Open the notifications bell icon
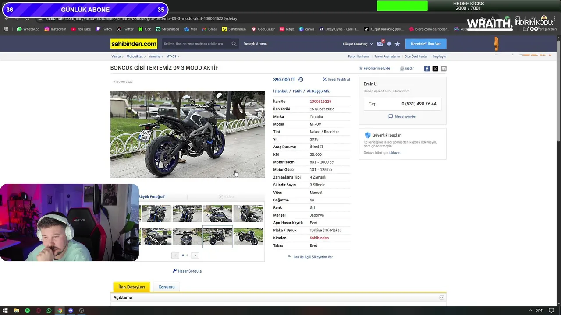 click(x=389, y=44)
